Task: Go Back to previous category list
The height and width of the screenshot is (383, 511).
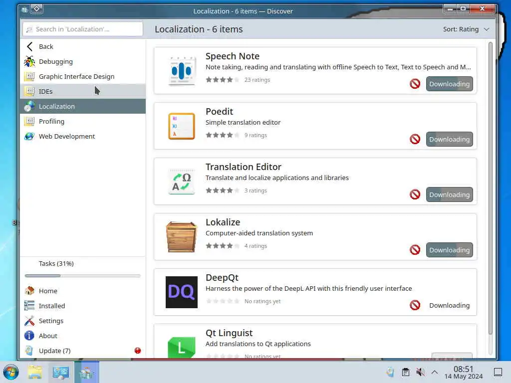Action: 83,46
